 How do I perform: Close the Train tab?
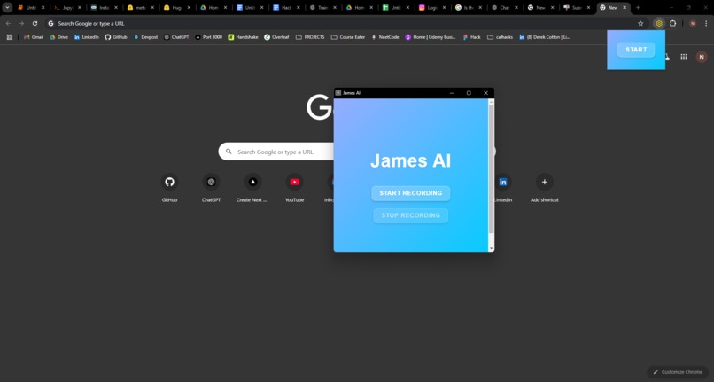pos(335,7)
